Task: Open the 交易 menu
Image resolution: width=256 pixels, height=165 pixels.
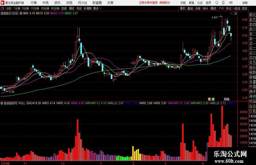Action: [x=110, y=3]
